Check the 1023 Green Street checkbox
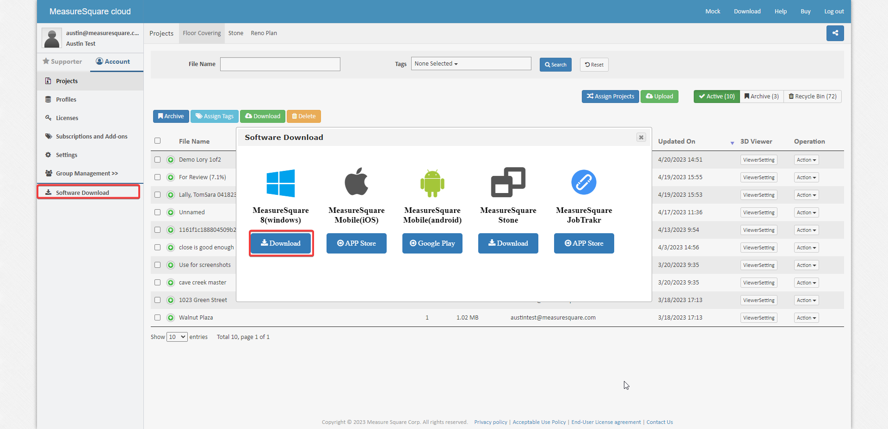Screen dimensions: 888x429 (x=157, y=300)
